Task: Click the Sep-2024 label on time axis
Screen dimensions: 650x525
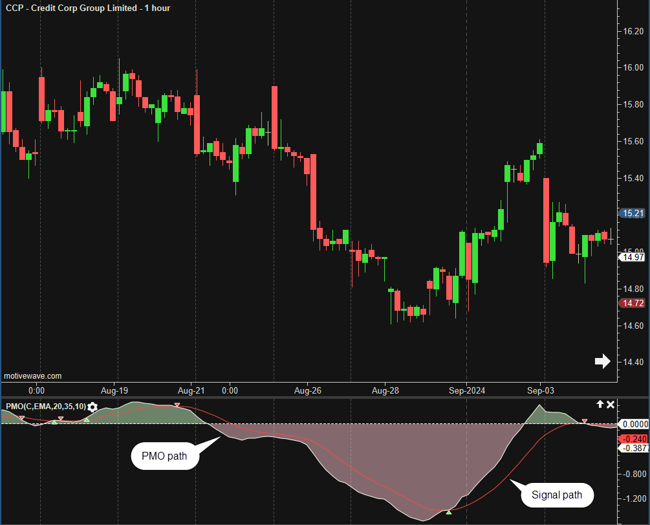Action: (x=466, y=390)
